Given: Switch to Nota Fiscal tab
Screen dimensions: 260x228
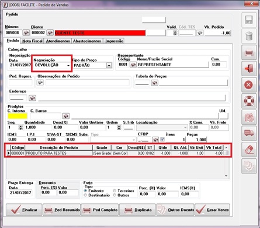Looking at the screenshot, I should (32, 41).
